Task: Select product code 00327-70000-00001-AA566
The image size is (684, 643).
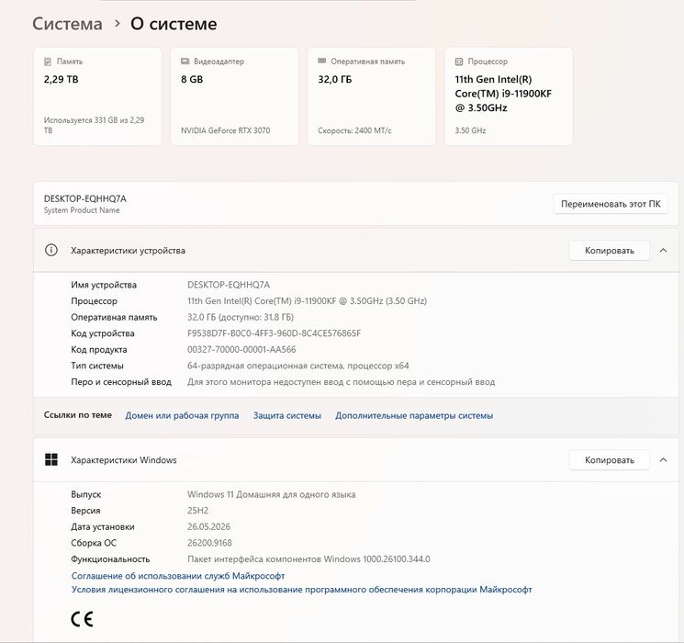Action: [241, 349]
